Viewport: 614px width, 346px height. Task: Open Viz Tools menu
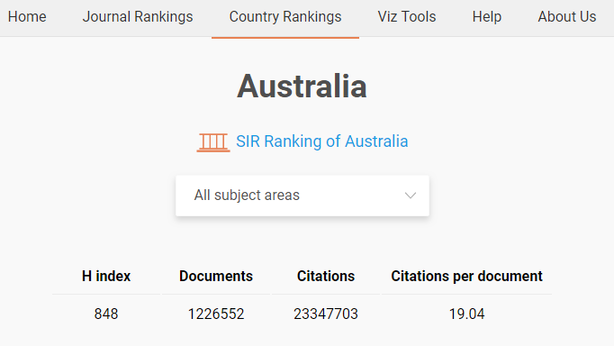click(x=406, y=17)
